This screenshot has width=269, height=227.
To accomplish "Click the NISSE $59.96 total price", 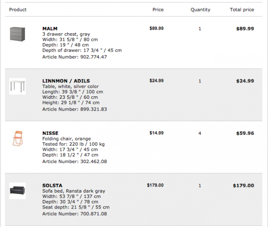I will click(245, 133).
